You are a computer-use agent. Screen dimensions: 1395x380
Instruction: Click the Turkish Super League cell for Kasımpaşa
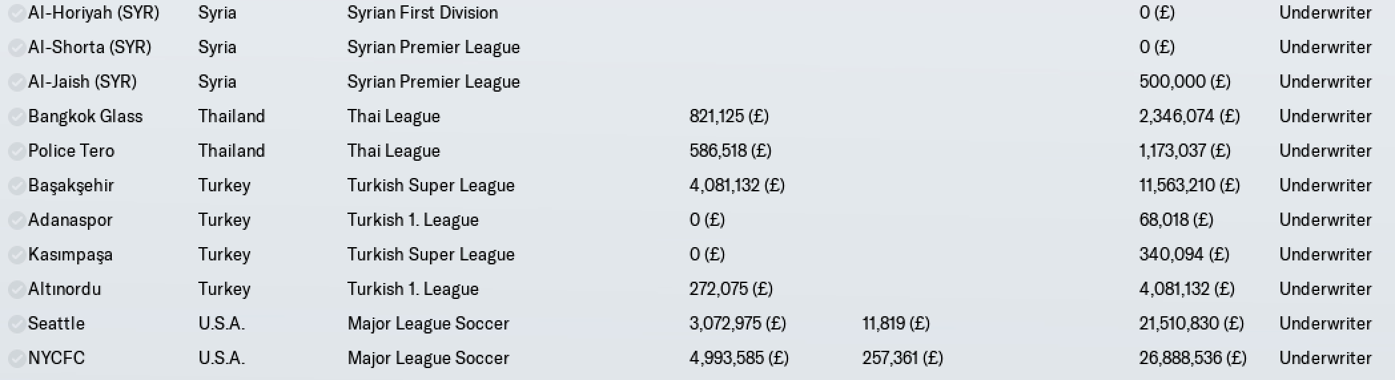pos(431,254)
